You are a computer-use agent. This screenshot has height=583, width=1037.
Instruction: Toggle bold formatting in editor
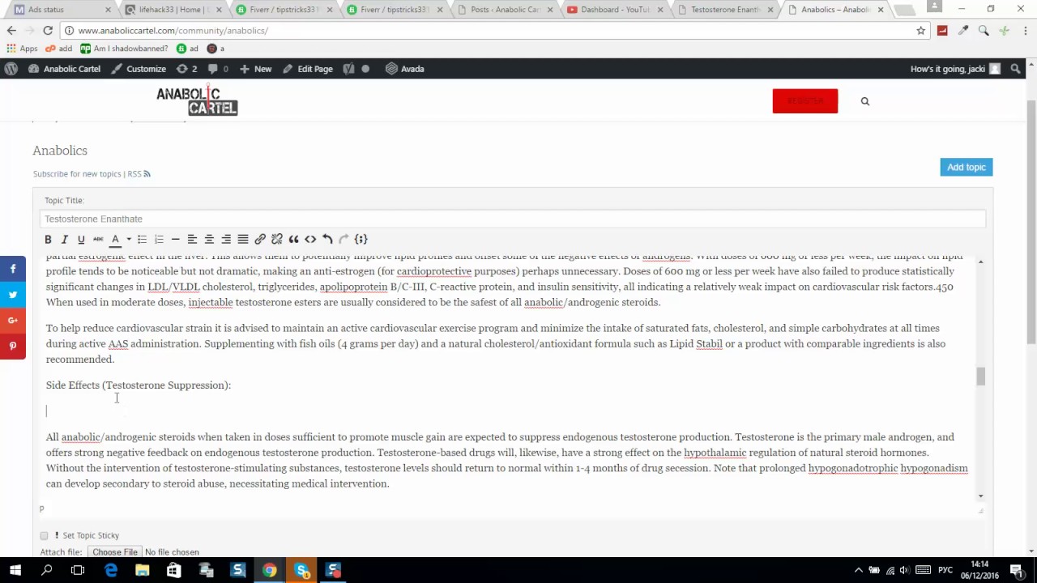click(48, 239)
